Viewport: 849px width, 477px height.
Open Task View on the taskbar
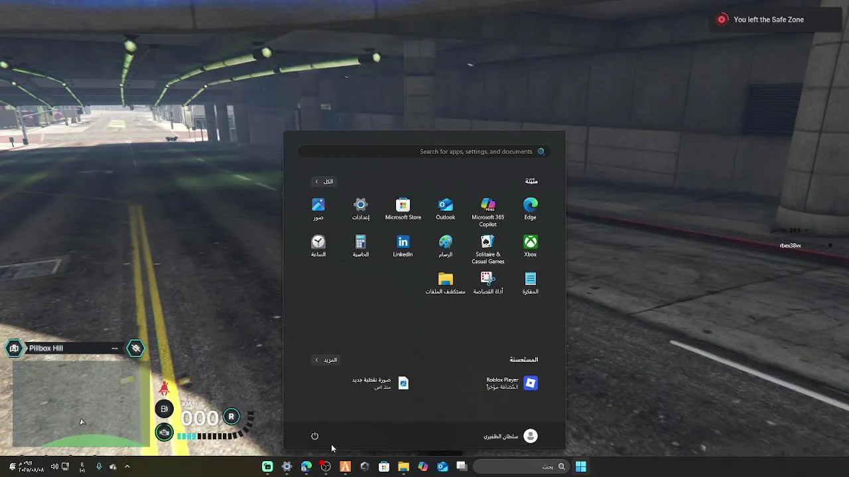pos(462,466)
